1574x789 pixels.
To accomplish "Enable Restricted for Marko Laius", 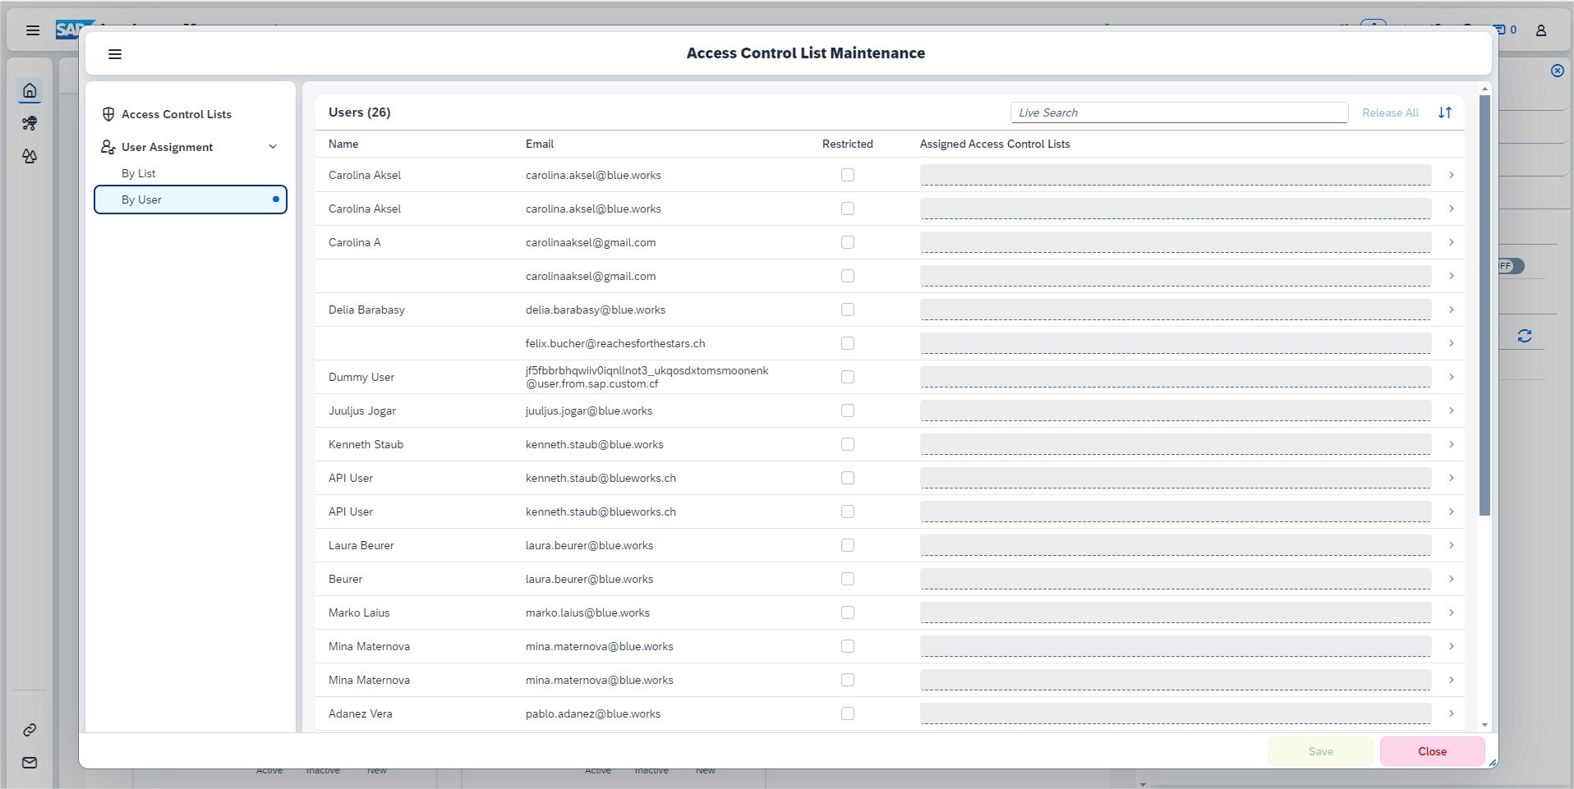I will (x=848, y=612).
